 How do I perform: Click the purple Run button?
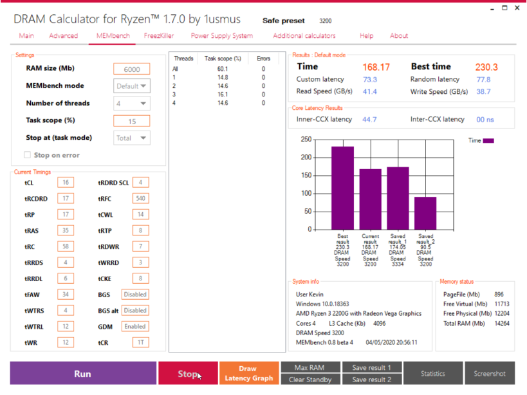pos(83,374)
